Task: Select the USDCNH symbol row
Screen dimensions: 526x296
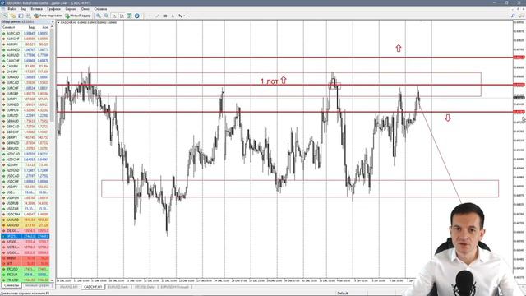Action: 25,214
